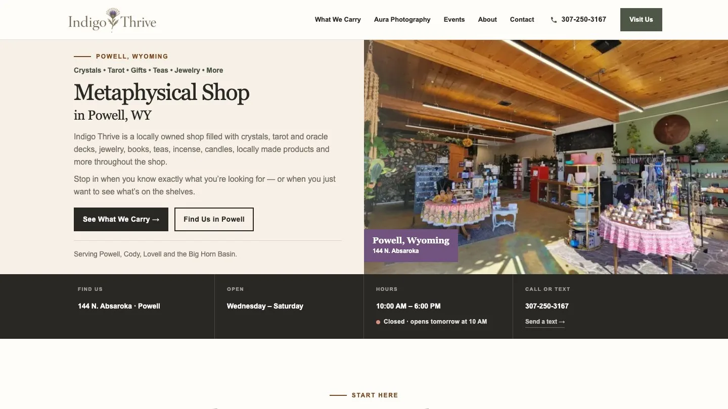Click the shop interior photo
The height and width of the screenshot is (409, 728).
coord(546,157)
